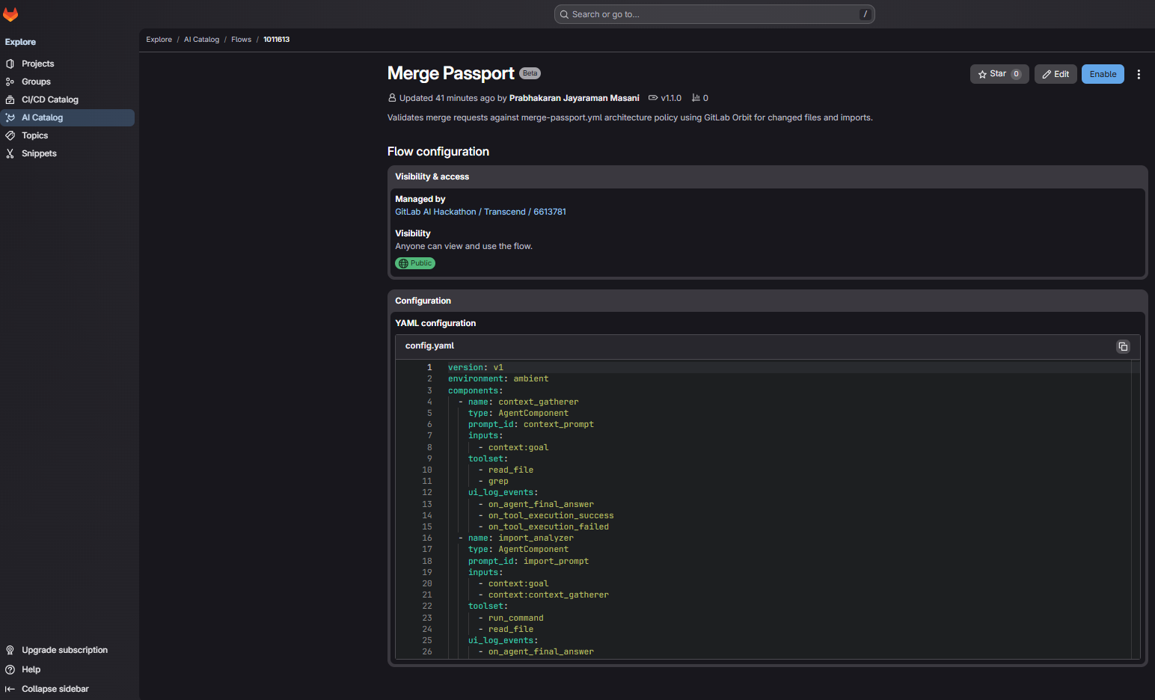This screenshot has width=1155, height=700.
Task: Click the Groups icon
Action: (10, 82)
